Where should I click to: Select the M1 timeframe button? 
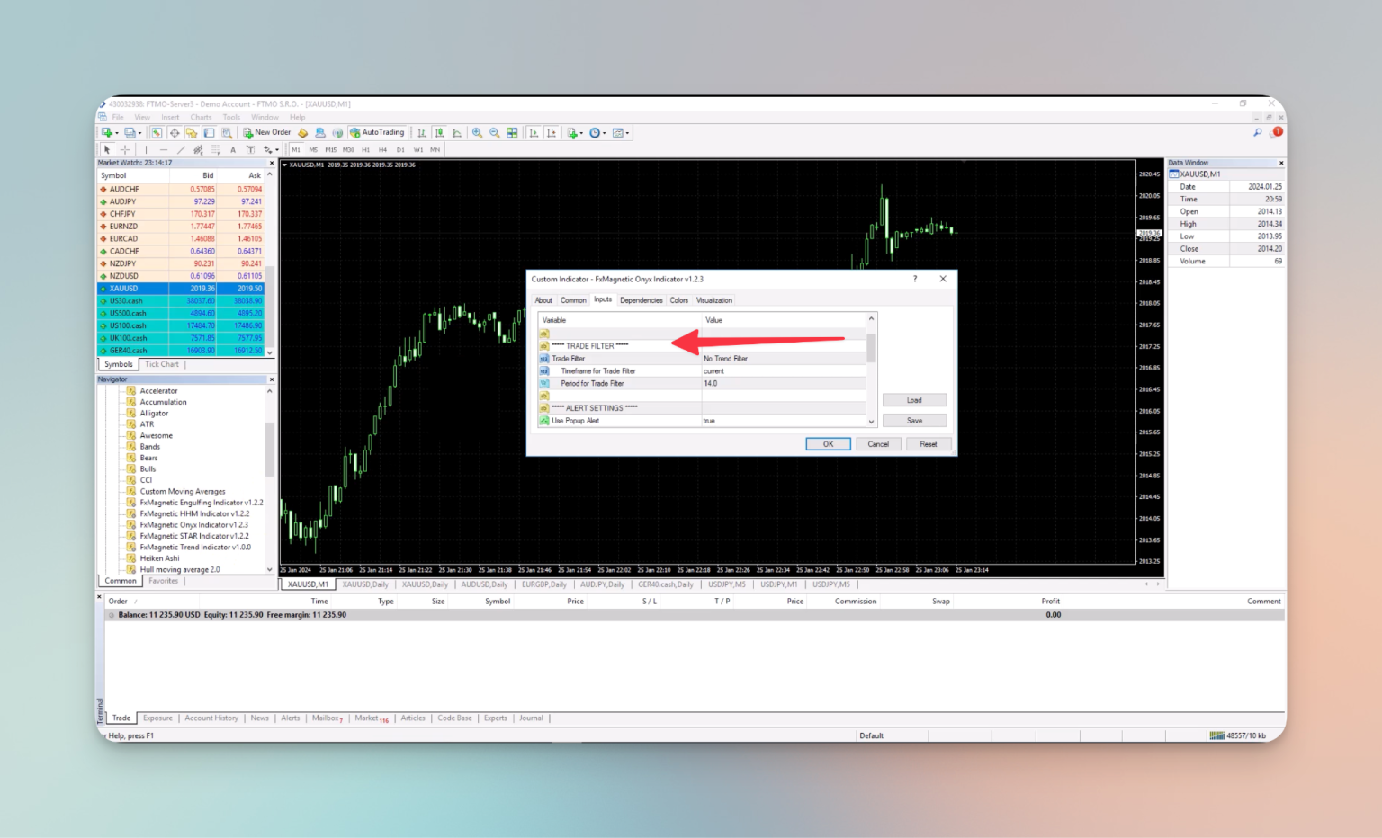pyautogui.click(x=294, y=149)
